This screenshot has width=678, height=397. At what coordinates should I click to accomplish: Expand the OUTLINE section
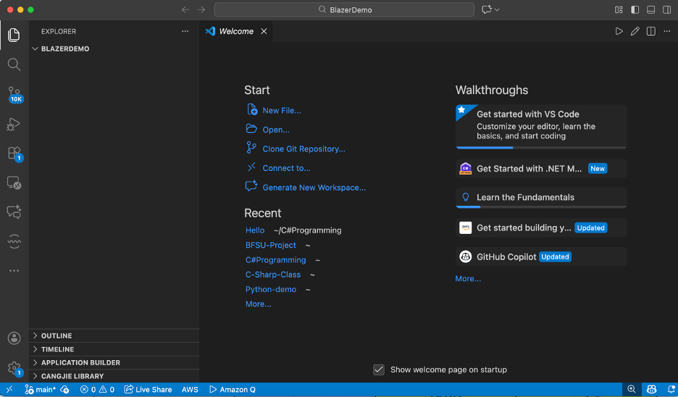coord(114,335)
